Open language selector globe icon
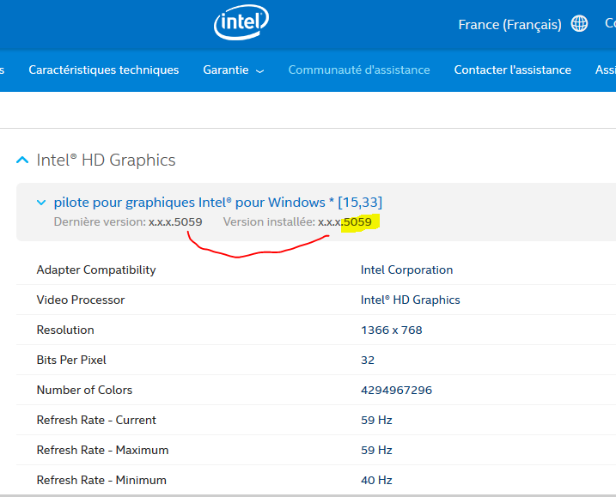The image size is (616, 497). pos(579,23)
